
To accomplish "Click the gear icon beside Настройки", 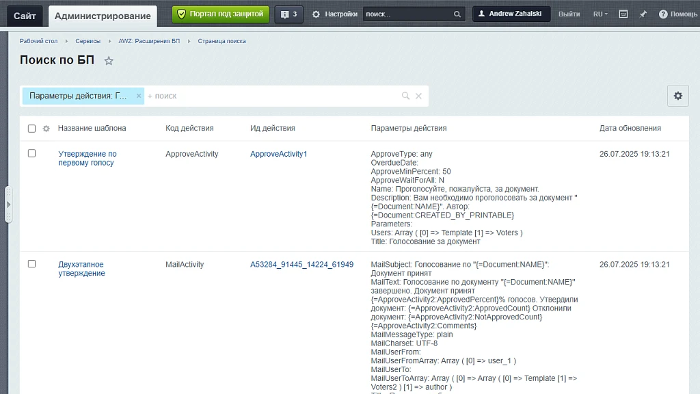I will click(x=316, y=14).
